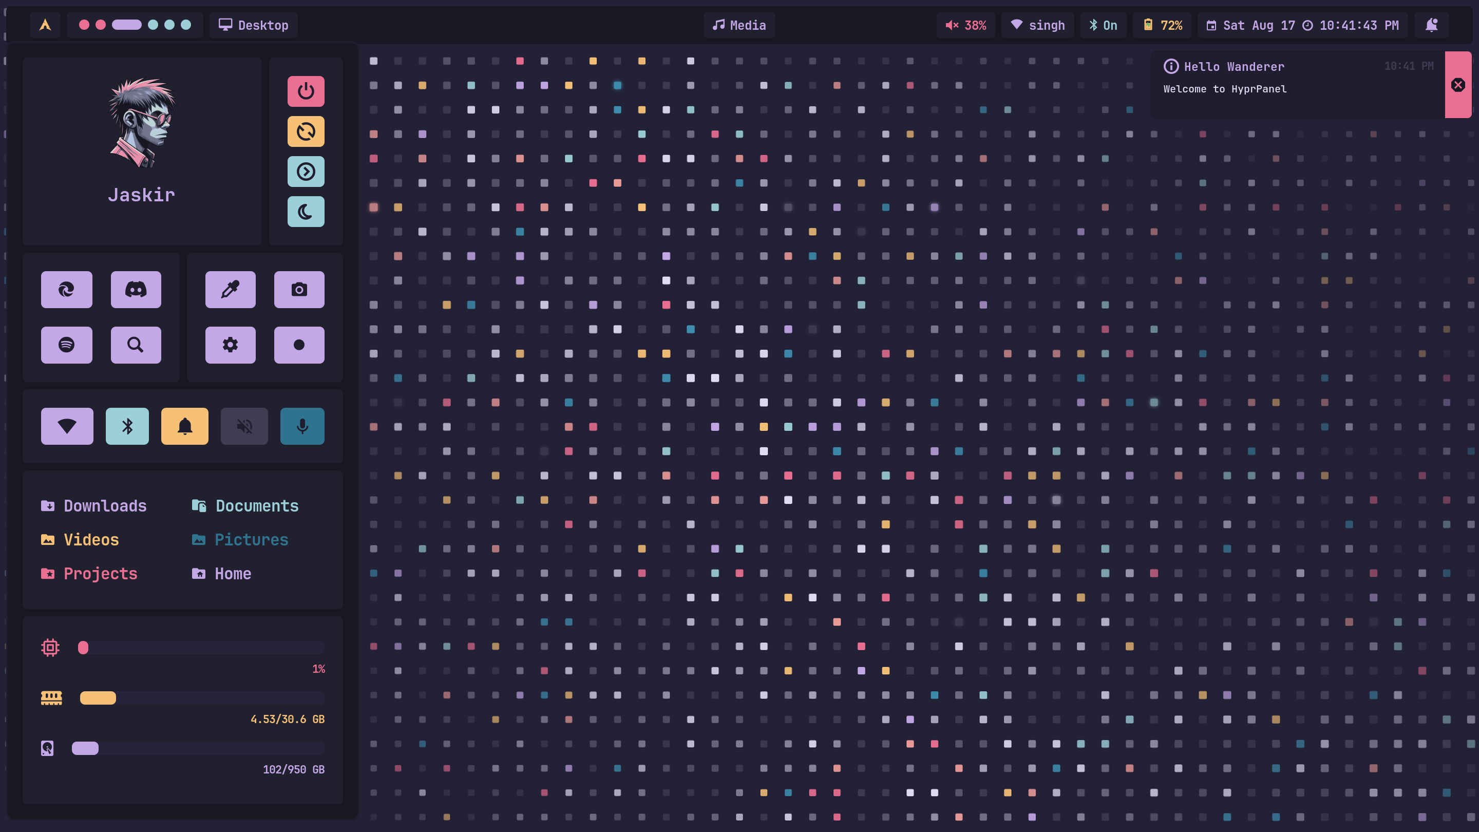Click the orange restart icon

tap(306, 131)
